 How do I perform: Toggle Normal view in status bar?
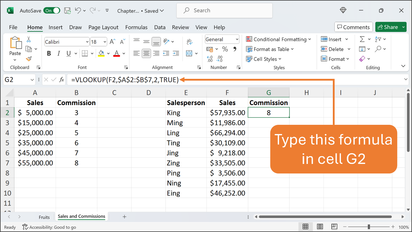tap(305, 227)
